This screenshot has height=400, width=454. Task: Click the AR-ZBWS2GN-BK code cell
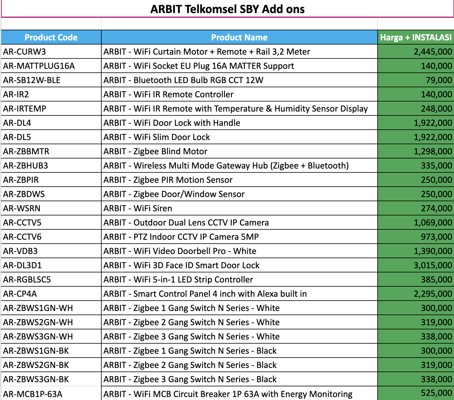pos(51,365)
